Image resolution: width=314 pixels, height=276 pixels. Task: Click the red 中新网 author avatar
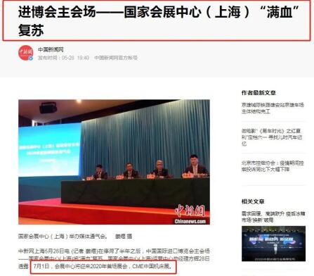(26, 53)
